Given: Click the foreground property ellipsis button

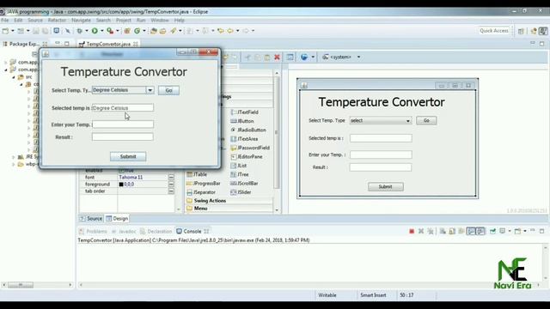Looking at the screenshot, I should pyautogui.click(x=171, y=185).
